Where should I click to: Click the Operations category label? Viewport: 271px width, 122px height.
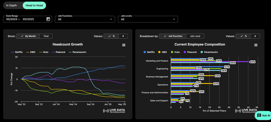tap(163, 85)
